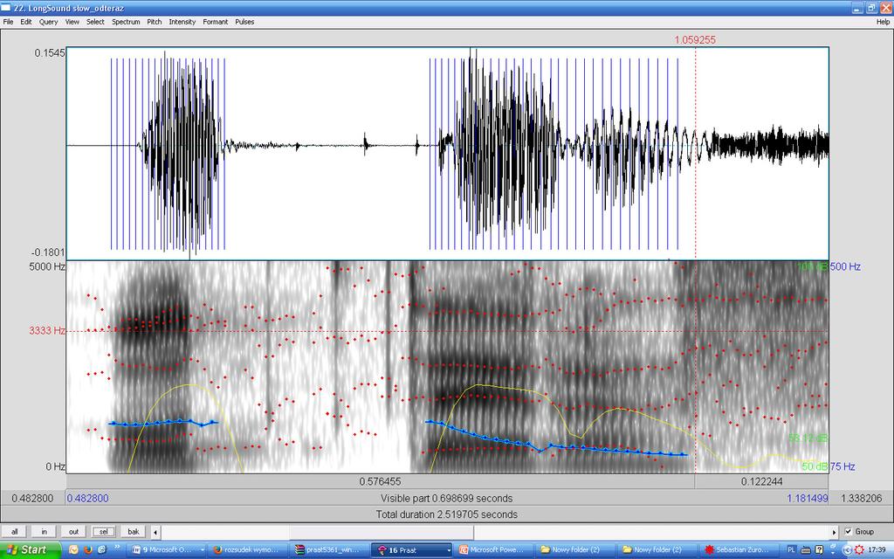The image size is (894, 559).
Task: Play the 'Visible part 0.698699 seconds' bar
Action: point(447,498)
